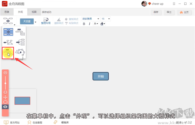Viewport: 195px width, 125px height.
Task: Minimize the application window
Action: pyautogui.click(x=180, y=4)
